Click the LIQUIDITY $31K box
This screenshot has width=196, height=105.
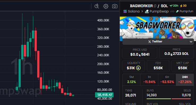(134, 66)
